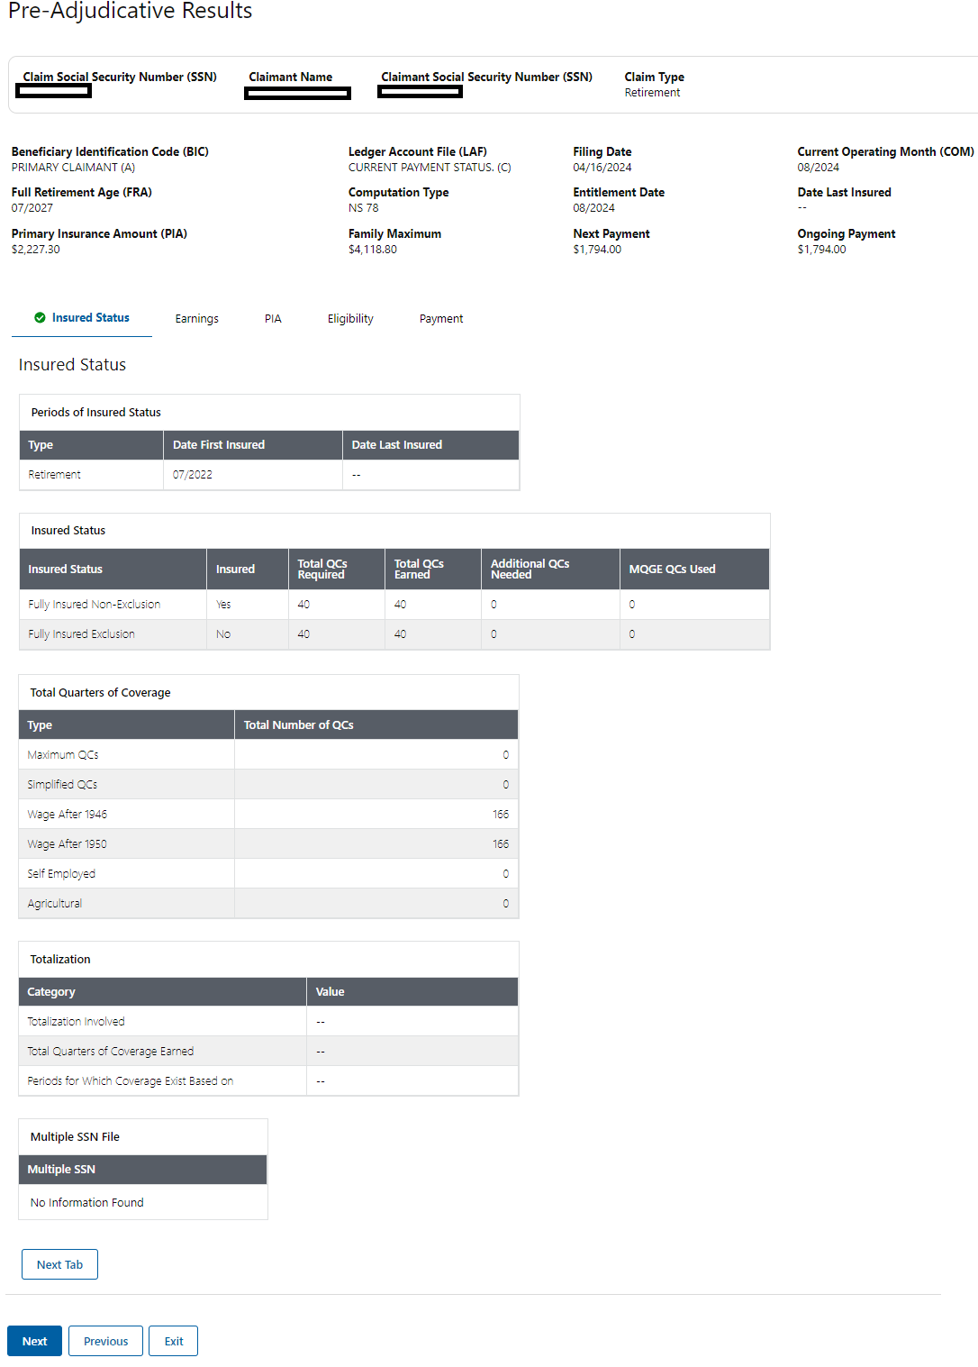
Task: Click the Wage After 1946 row
Action: coord(68,815)
